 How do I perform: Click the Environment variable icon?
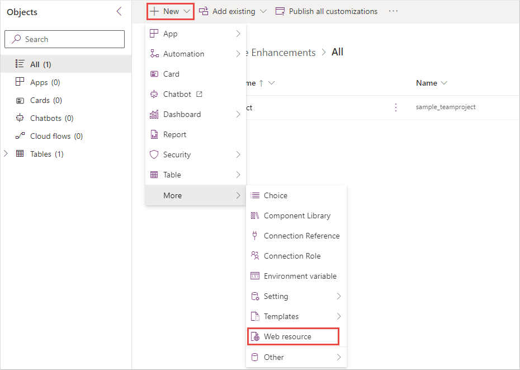pos(255,275)
